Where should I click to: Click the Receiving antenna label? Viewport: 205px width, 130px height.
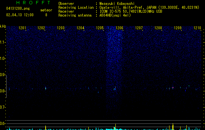pos(75,15)
